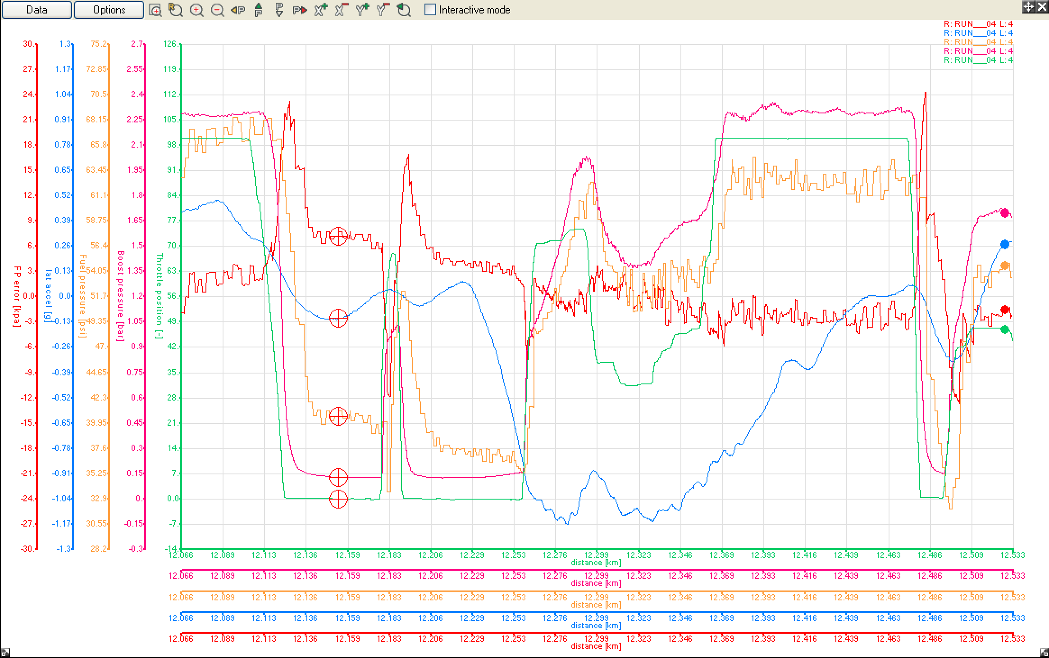Click the zoom out magnifier icon
The width and height of the screenshot is (1049, 658).
(x=217, y=10)
